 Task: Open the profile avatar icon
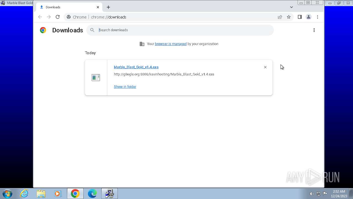point(309,17)
